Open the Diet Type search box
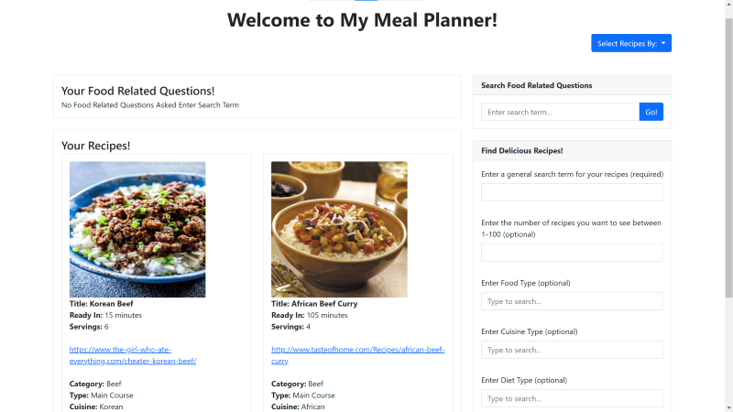Screen dimensions: 733x412 pos(572,398)
